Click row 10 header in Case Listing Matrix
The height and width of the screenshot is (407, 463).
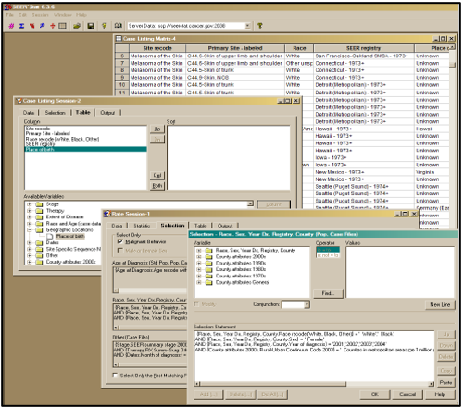point(122,85)
